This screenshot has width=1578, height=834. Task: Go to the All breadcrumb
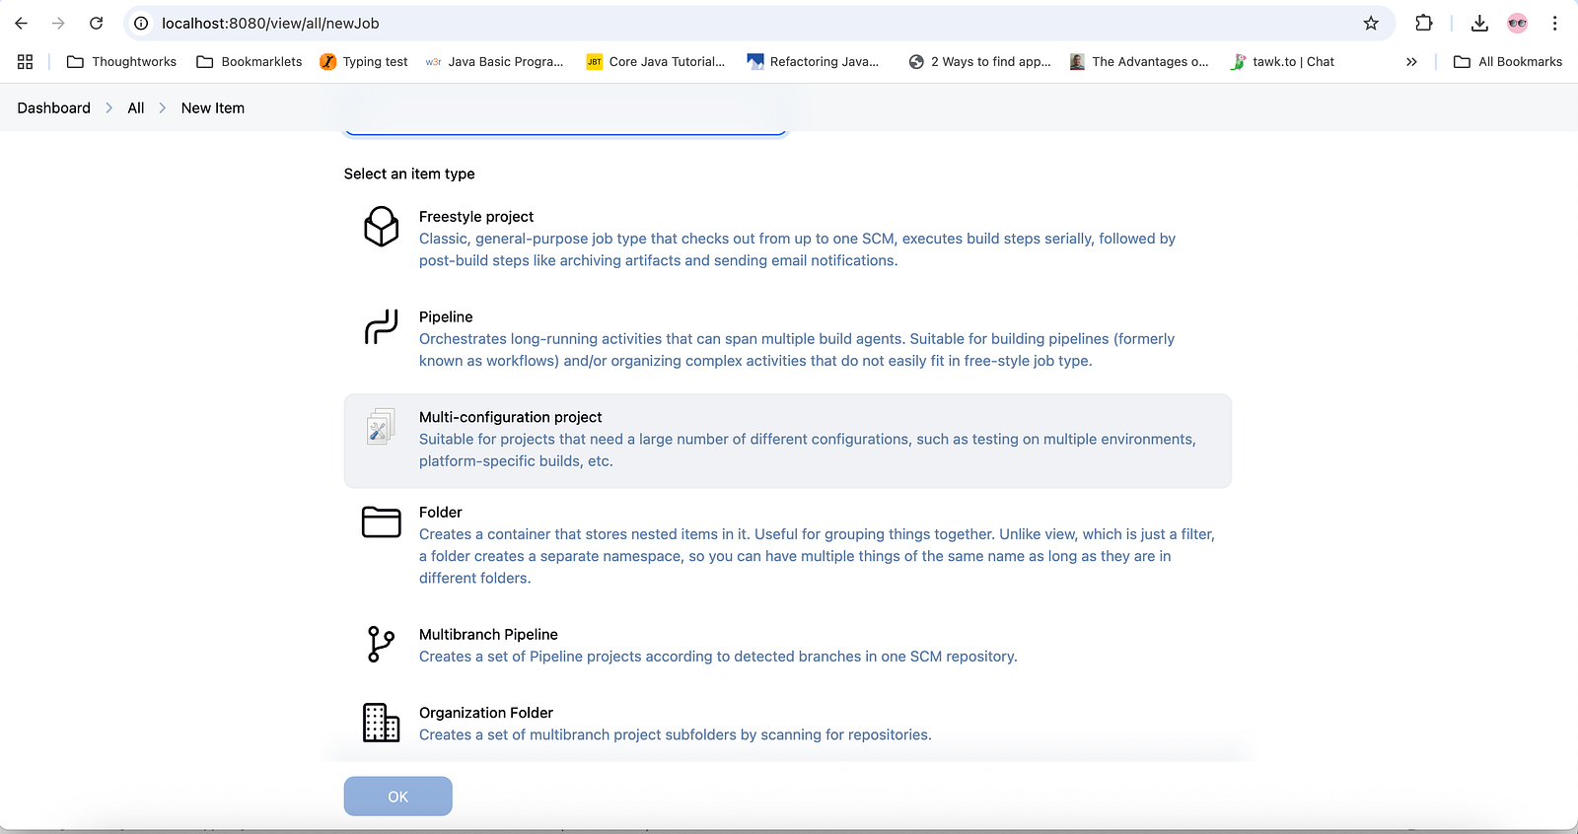point(136,108)
